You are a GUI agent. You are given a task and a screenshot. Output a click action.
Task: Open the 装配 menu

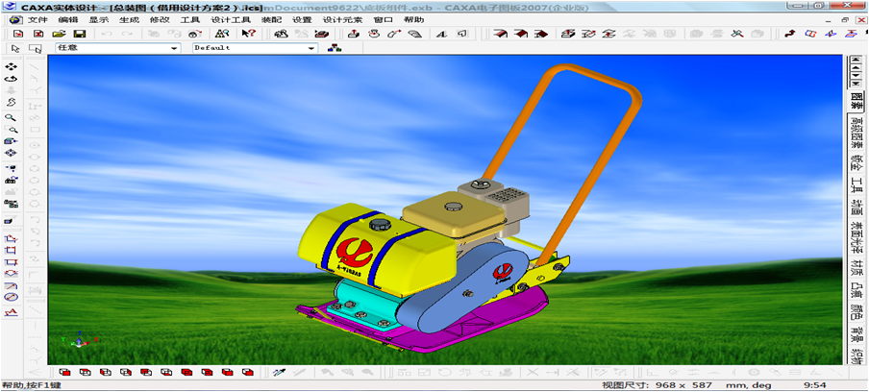click(271, 19)
